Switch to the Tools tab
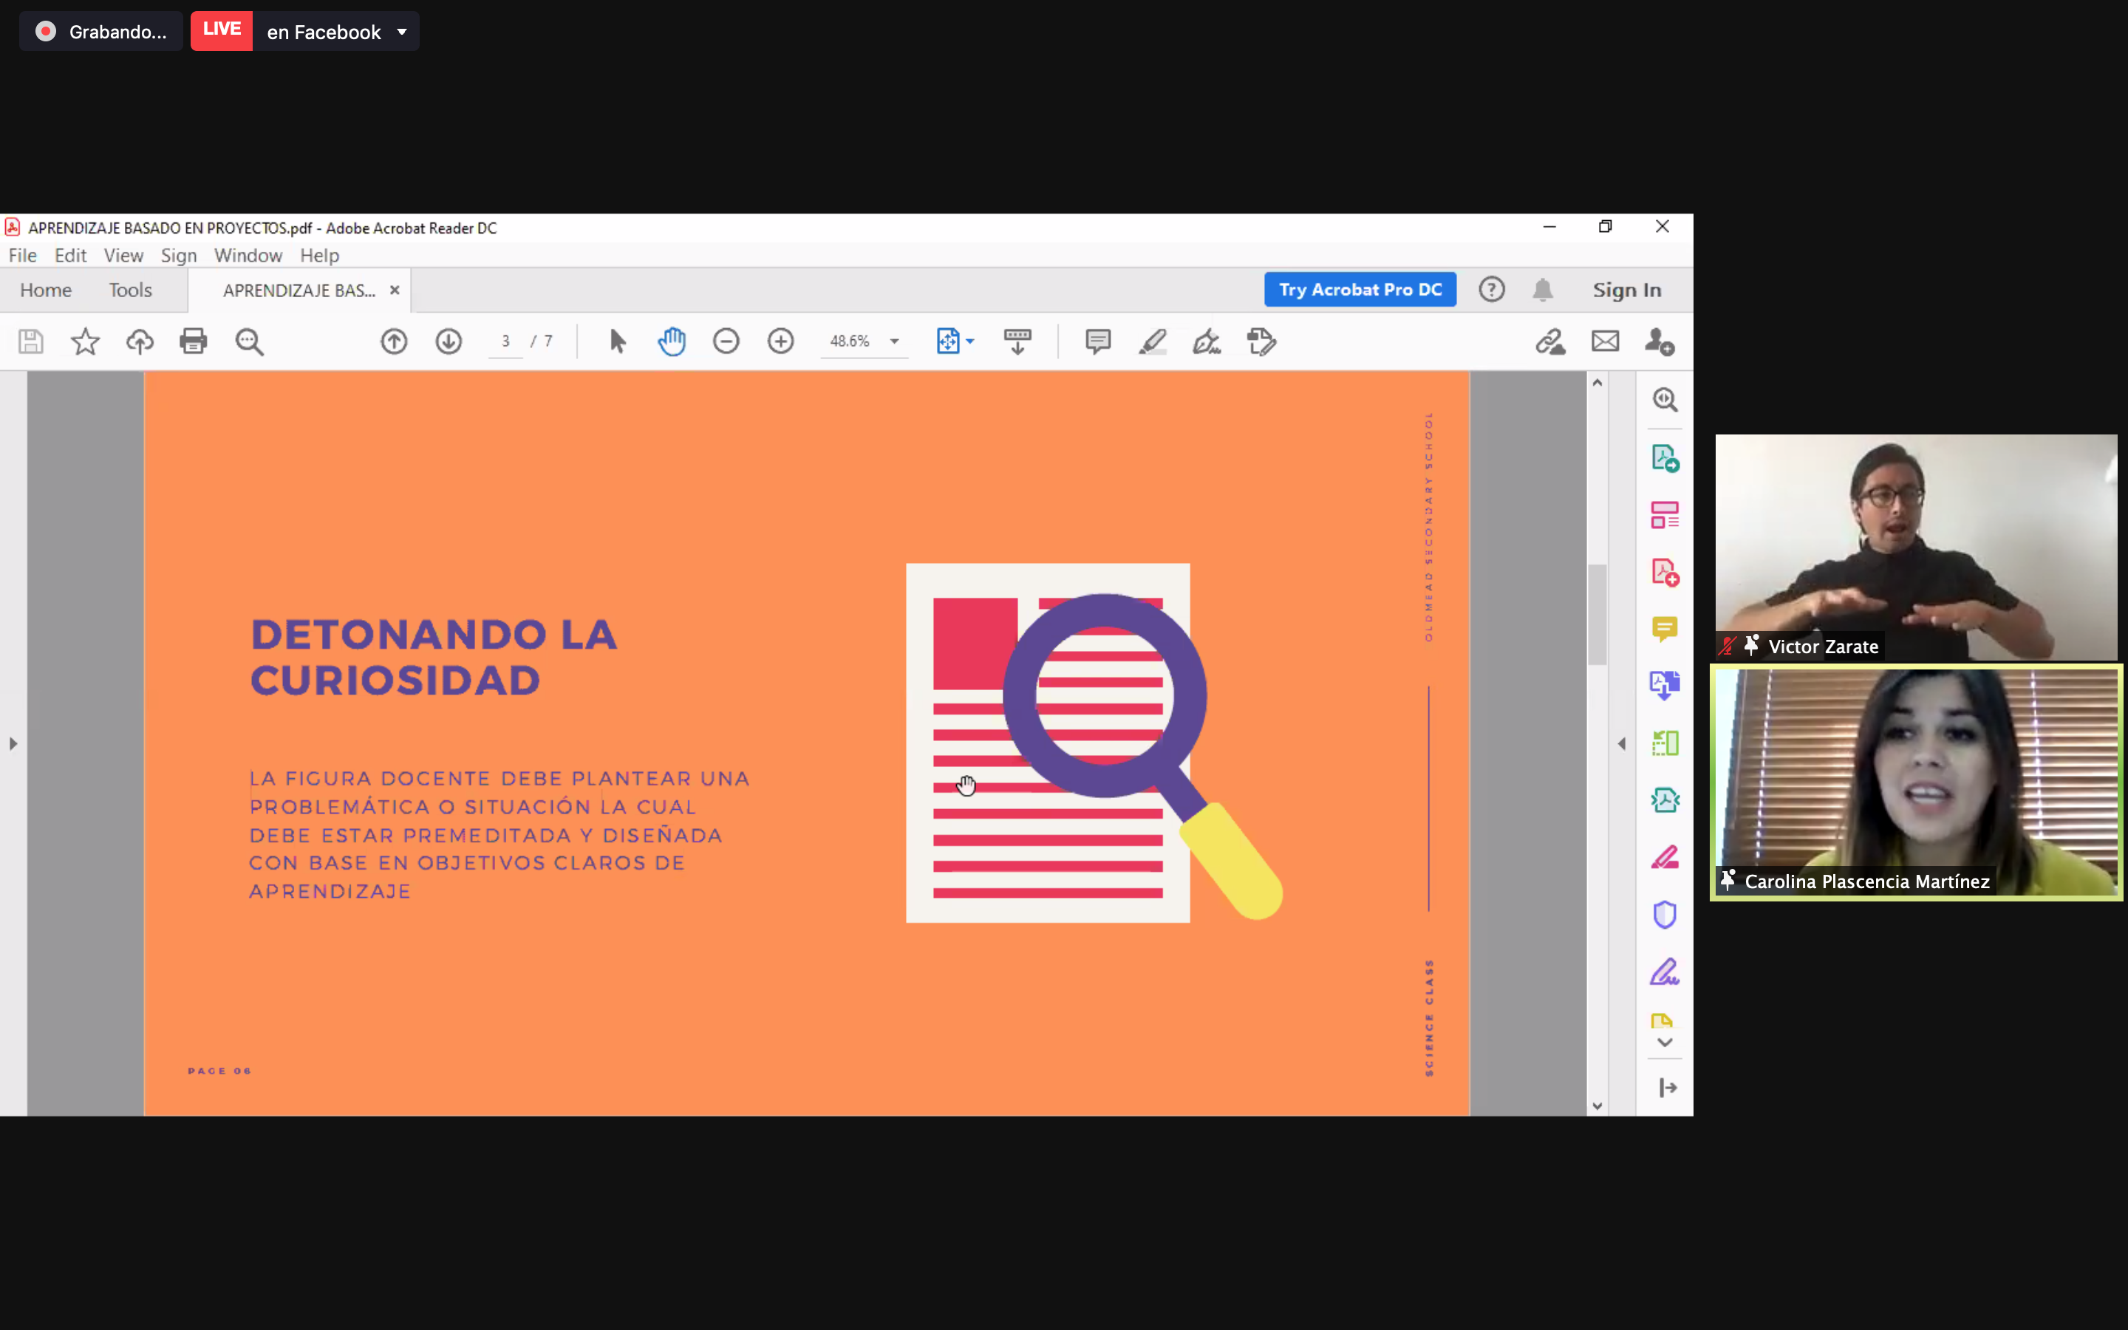 pos(130,290)
